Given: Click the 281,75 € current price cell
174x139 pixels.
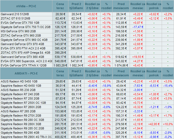Looking at the screenshot, I should pyautogui.click(x=60, y=124).
